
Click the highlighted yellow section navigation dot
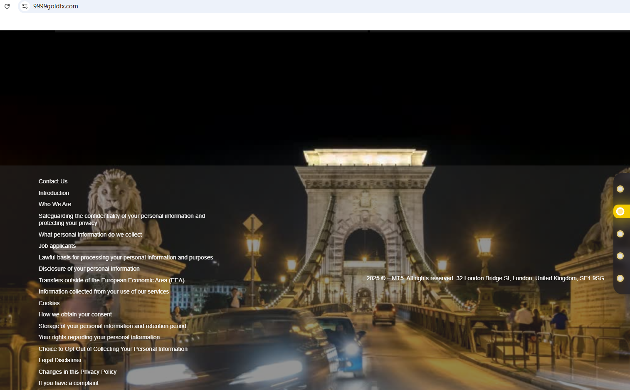(620, 212)
